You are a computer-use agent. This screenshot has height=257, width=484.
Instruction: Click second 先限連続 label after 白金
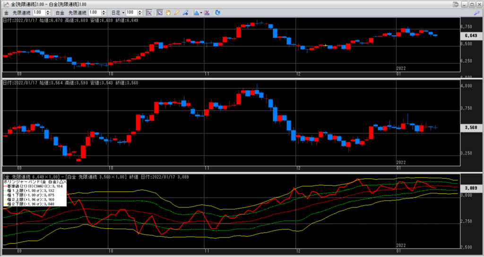[78, 12]
